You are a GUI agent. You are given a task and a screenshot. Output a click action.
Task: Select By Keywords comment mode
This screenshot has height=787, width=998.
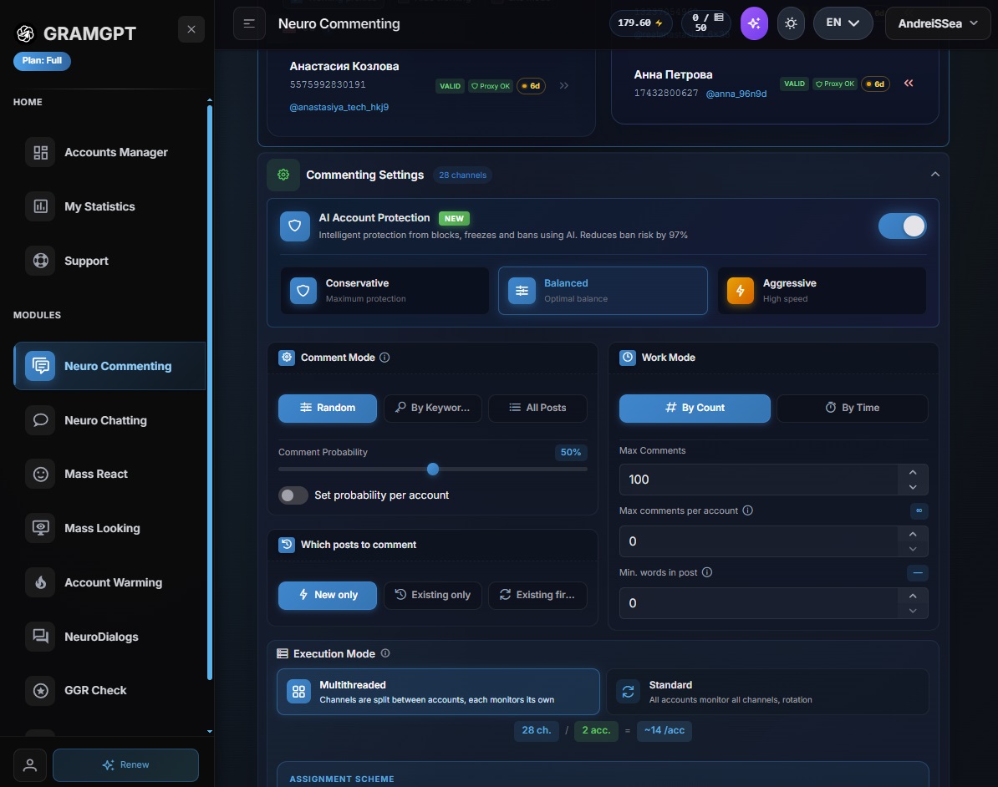pyautogui.click(x=433, y=408)
